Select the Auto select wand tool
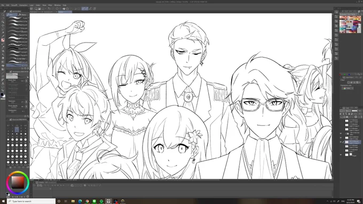The height and width of the screenshot is (204, 363). click(3, 32)
